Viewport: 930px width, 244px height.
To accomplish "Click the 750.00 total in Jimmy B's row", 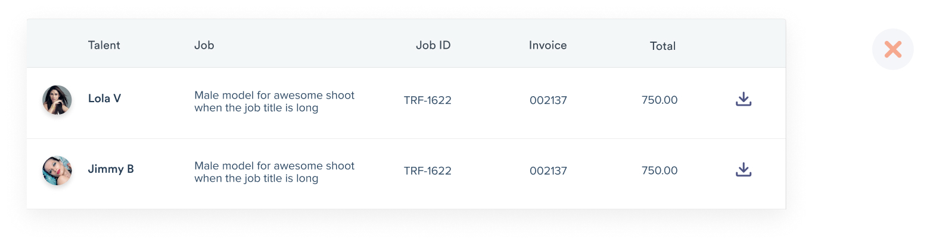I will click(660, 171).
